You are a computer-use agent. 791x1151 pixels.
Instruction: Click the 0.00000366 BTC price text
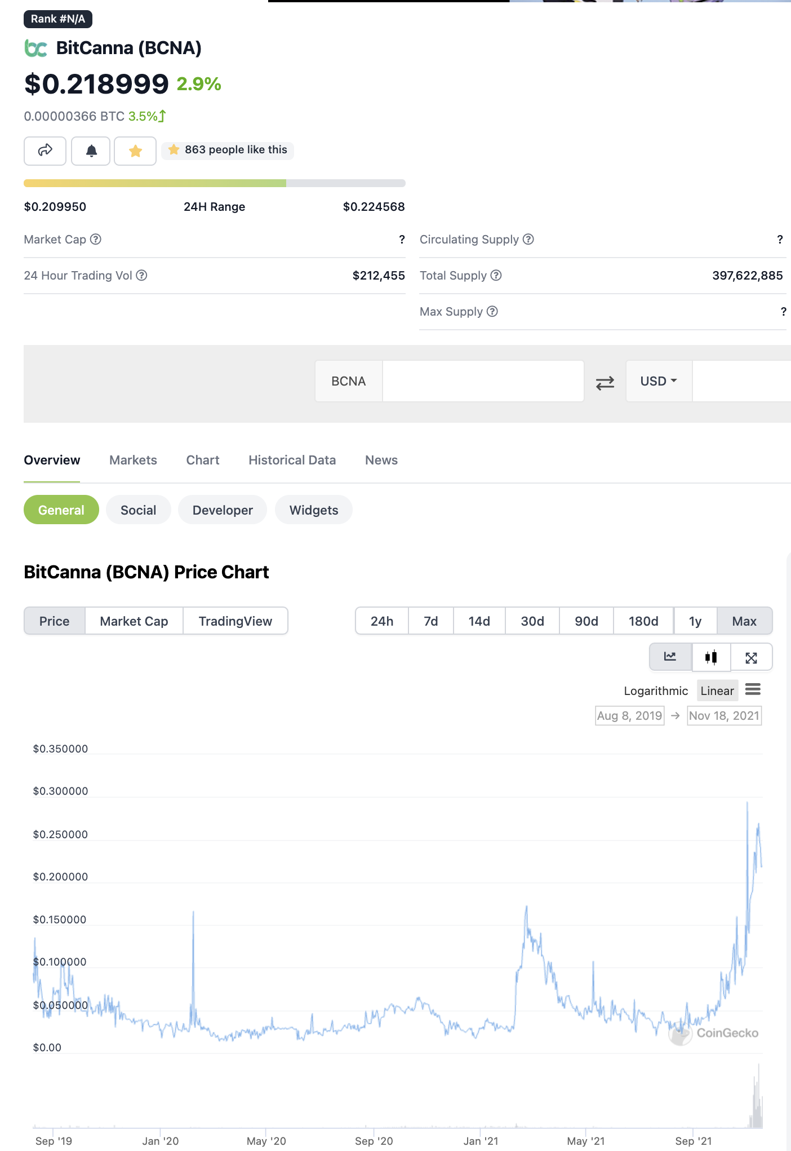(x=74, y=117)
